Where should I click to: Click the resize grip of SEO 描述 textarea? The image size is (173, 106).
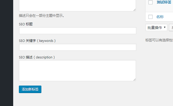tap(134, 80)
